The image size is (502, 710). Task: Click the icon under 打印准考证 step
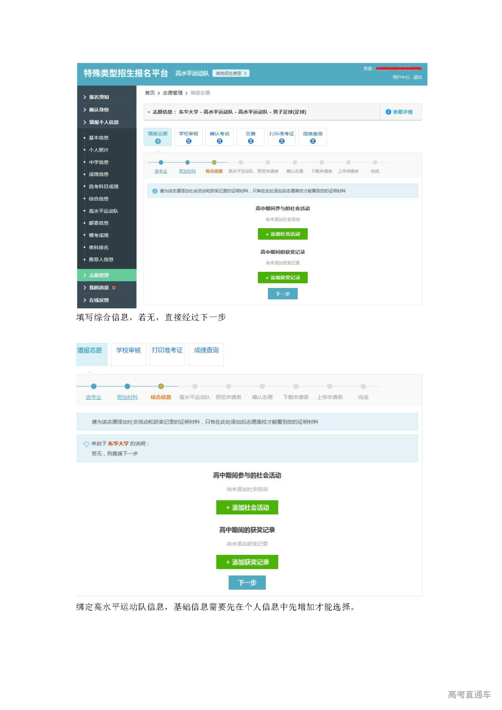(x=282, y=141)
